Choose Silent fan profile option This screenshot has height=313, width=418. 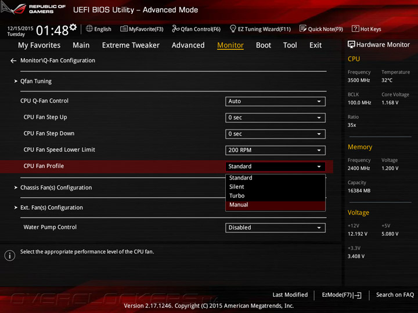(x=275, y=187)
